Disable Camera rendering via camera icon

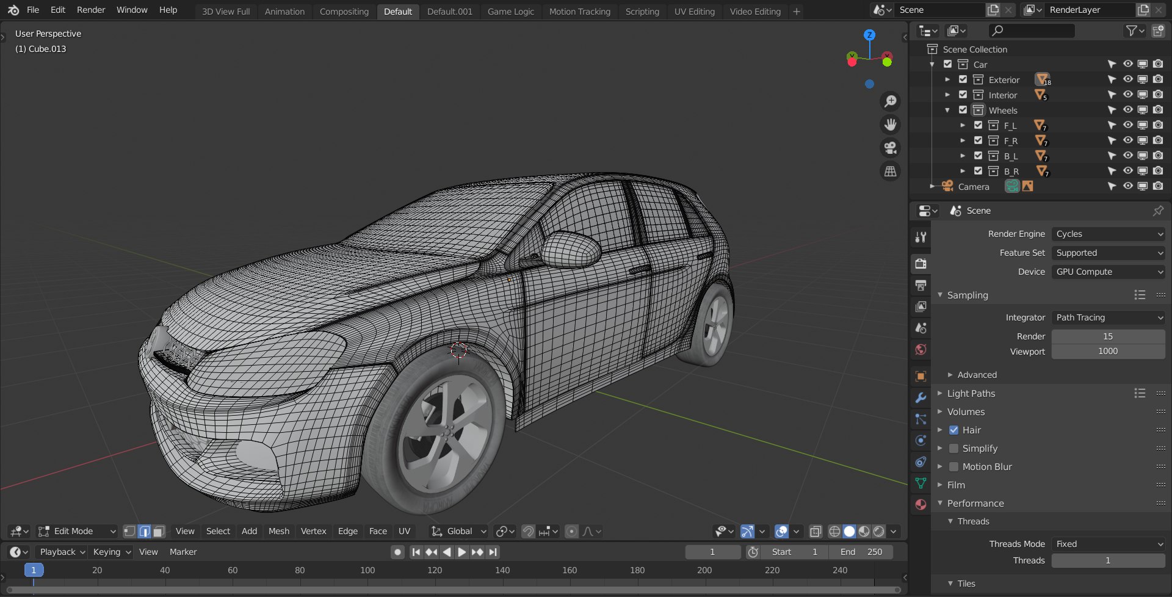[1158, 186]
